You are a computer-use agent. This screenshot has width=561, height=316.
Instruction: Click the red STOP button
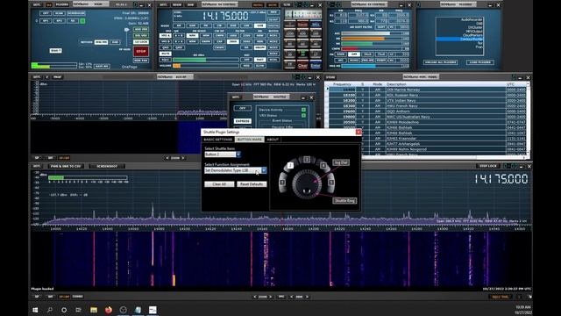coord(141,51)
